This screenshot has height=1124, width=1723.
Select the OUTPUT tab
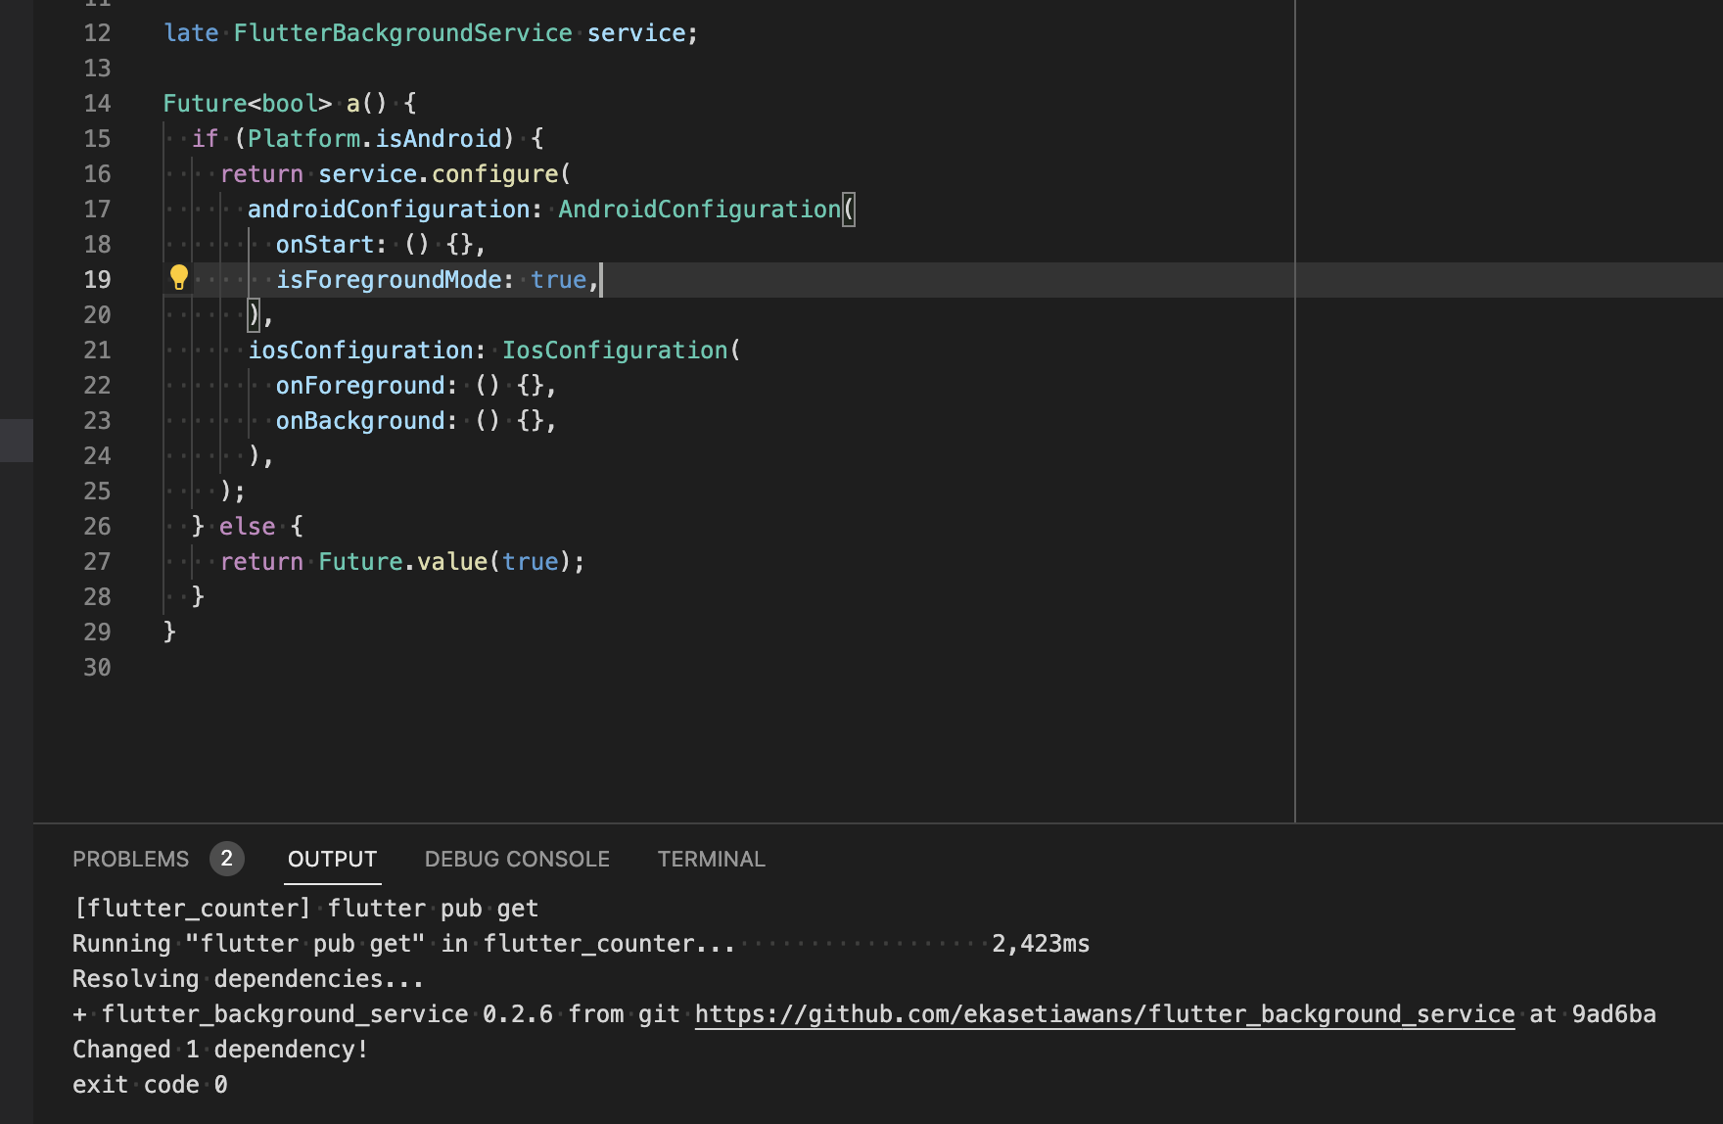click(332, 859)
